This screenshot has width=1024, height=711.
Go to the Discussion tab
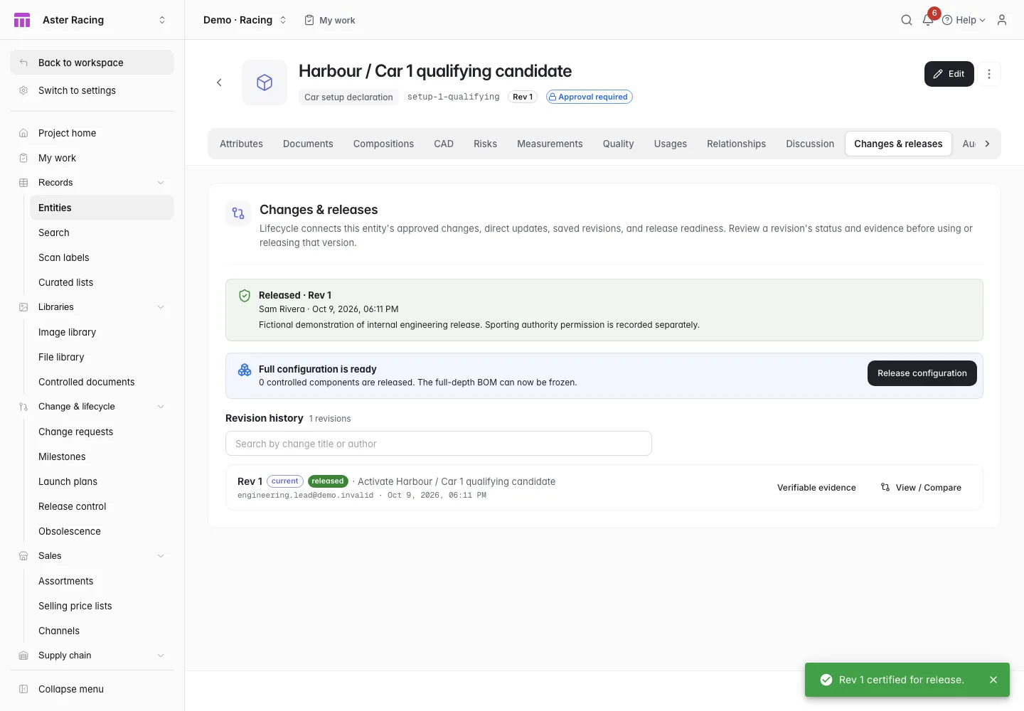pyautogui.click(x=810, y=144)
